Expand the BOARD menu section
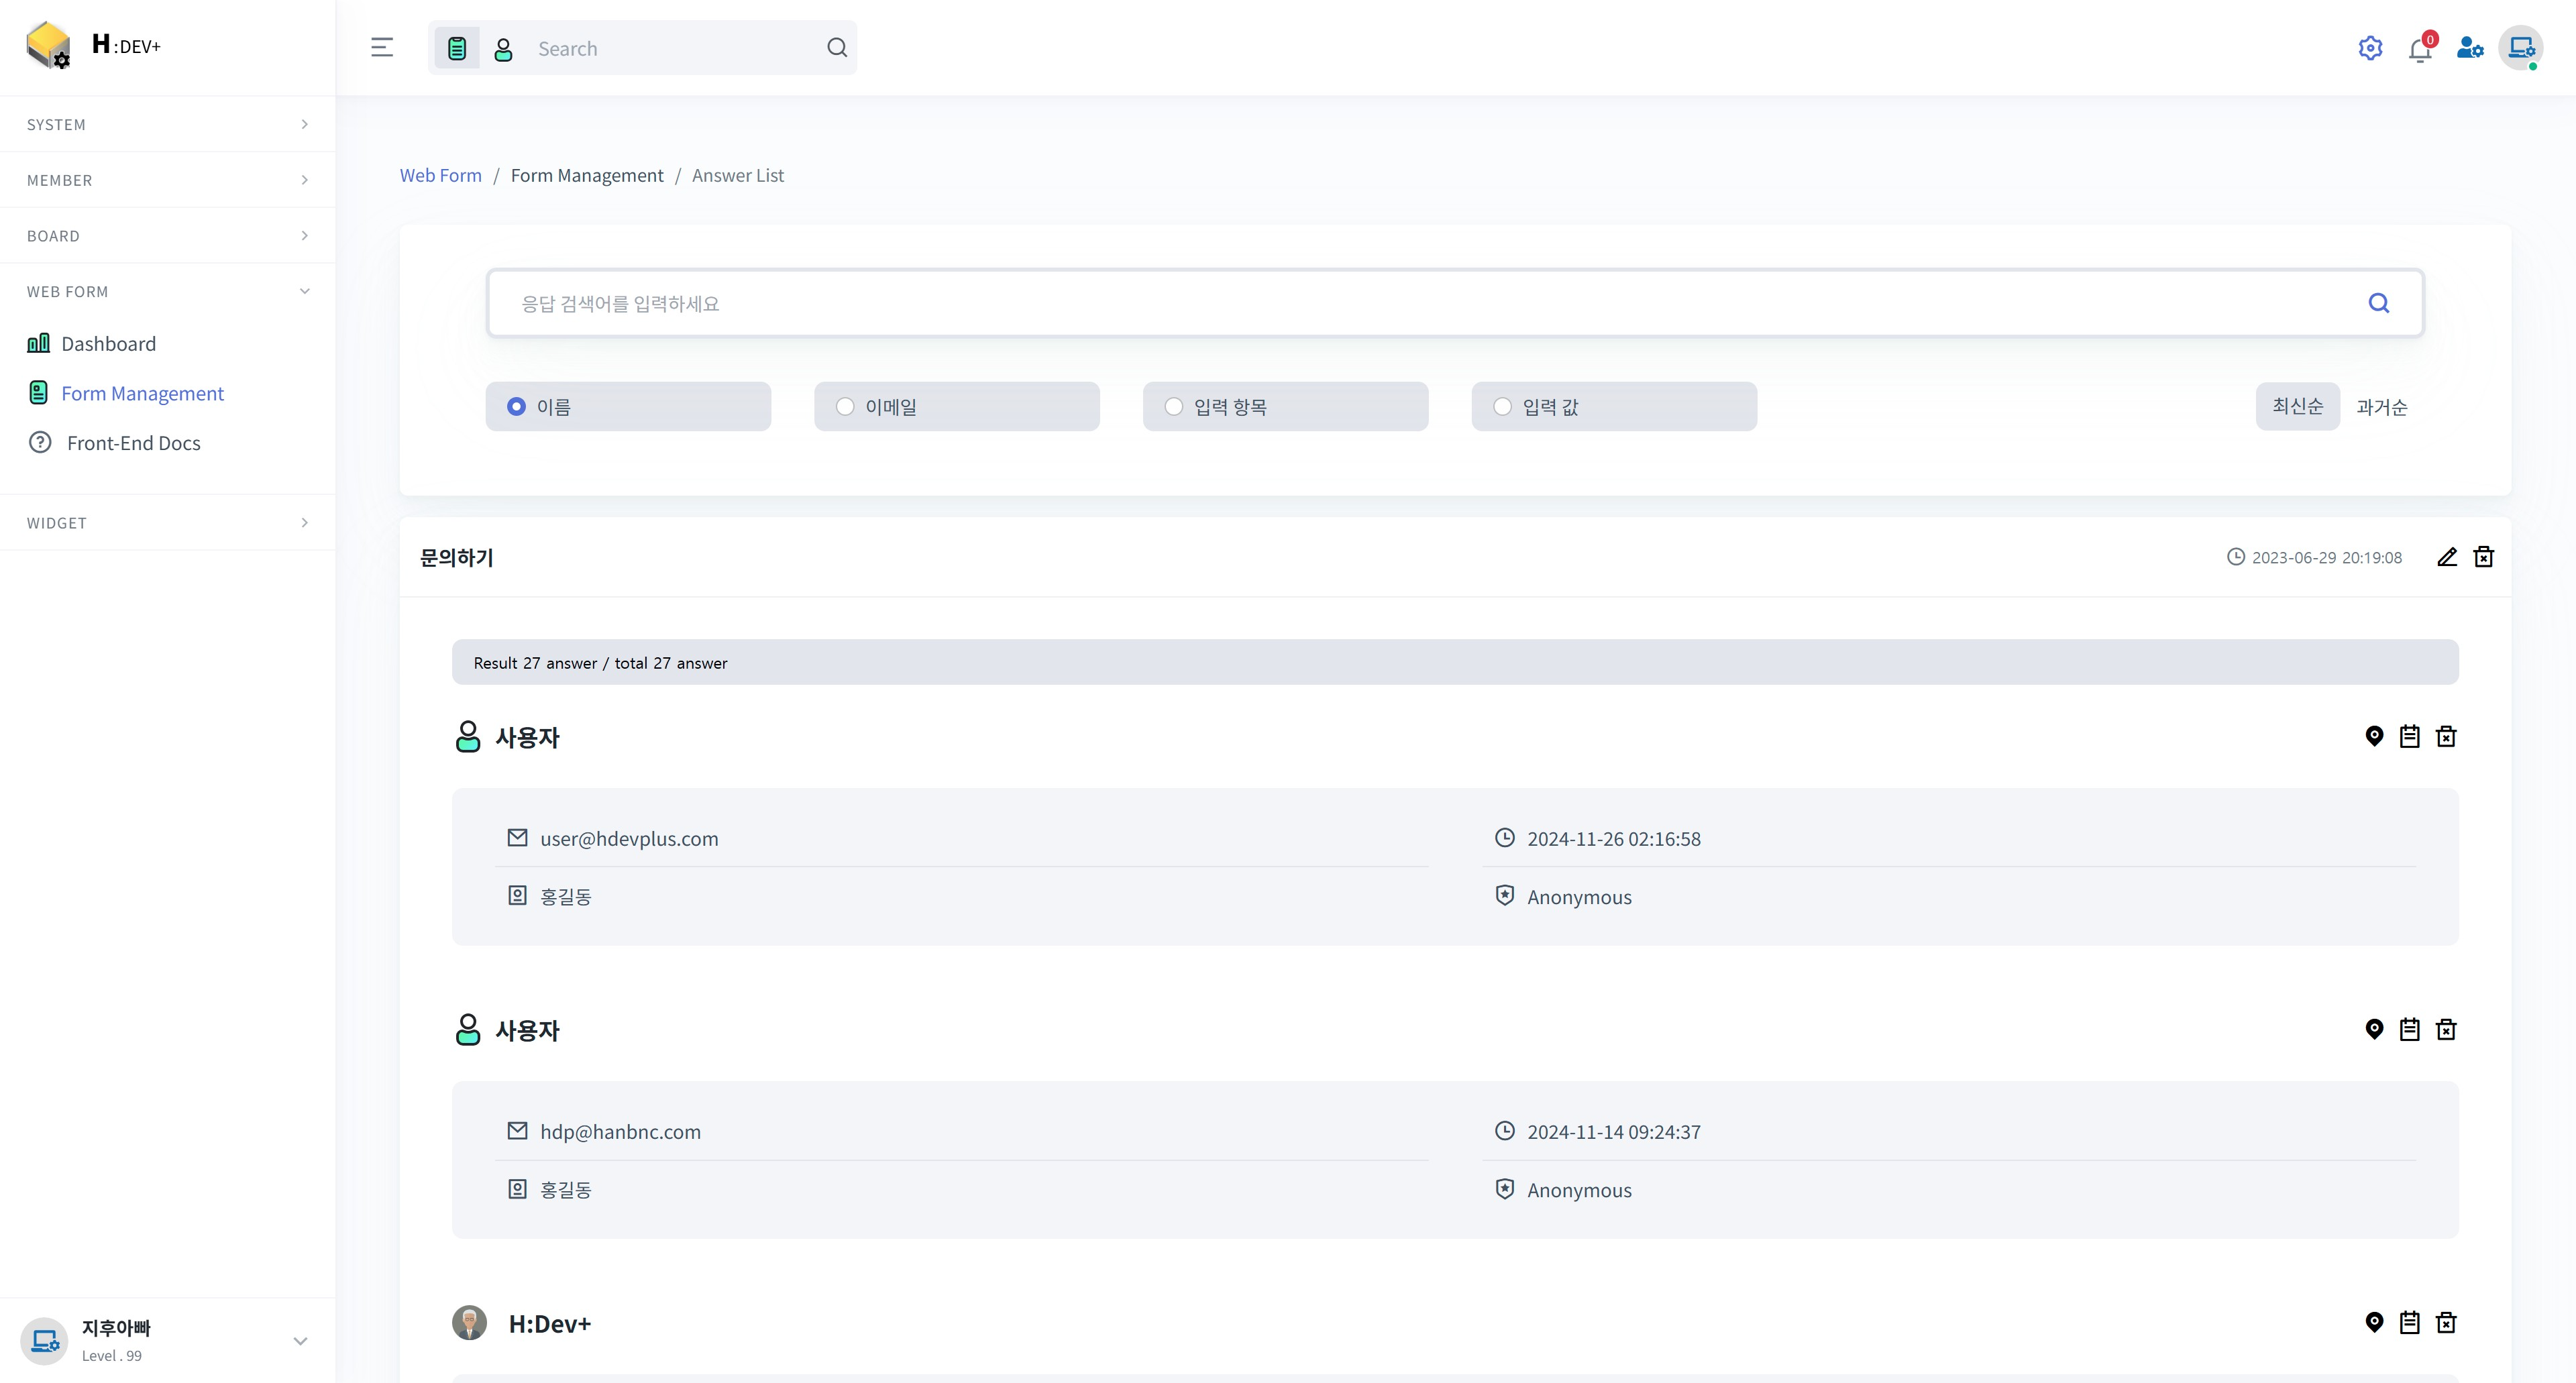The image size is (2576, 1383). click(x=168, y=236)
